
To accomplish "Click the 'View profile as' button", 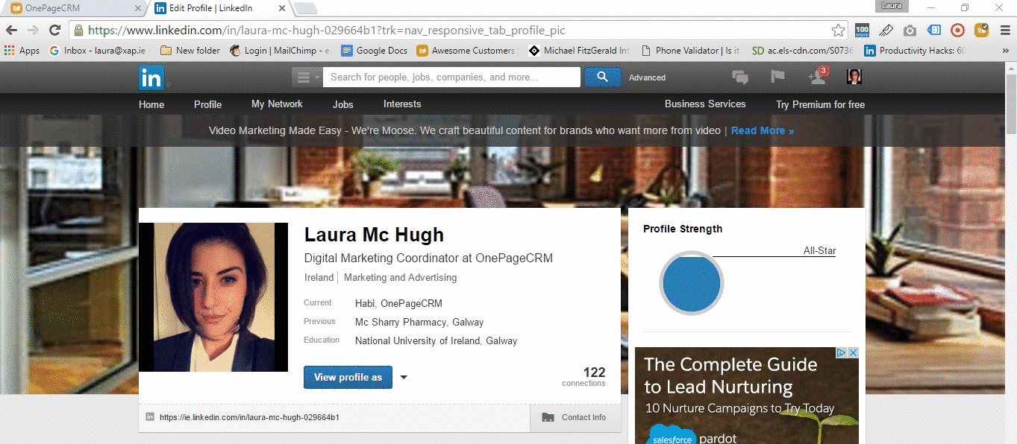I will pyautogui.click(x=348, y=378).
